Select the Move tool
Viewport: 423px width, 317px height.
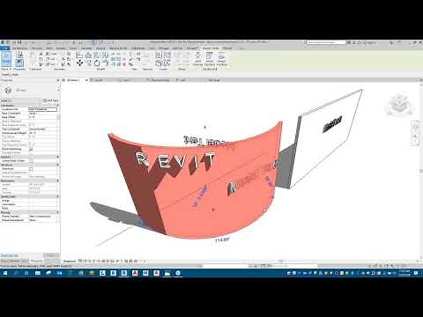[x=80, y=63]
